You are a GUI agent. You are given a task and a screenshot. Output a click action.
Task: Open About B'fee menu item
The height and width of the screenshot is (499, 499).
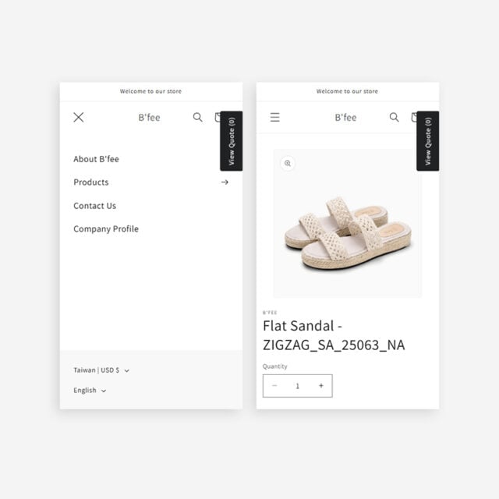96,159
